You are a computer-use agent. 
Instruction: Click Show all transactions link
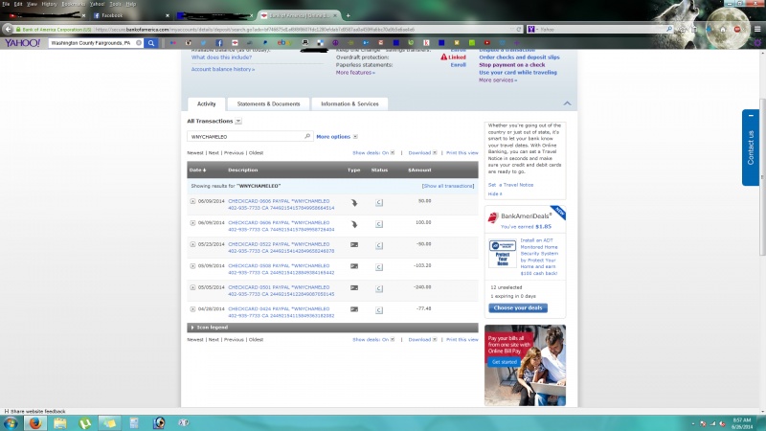(448, 186)
